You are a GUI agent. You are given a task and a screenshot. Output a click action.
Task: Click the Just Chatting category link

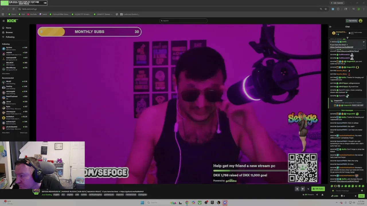click(47, 195)
